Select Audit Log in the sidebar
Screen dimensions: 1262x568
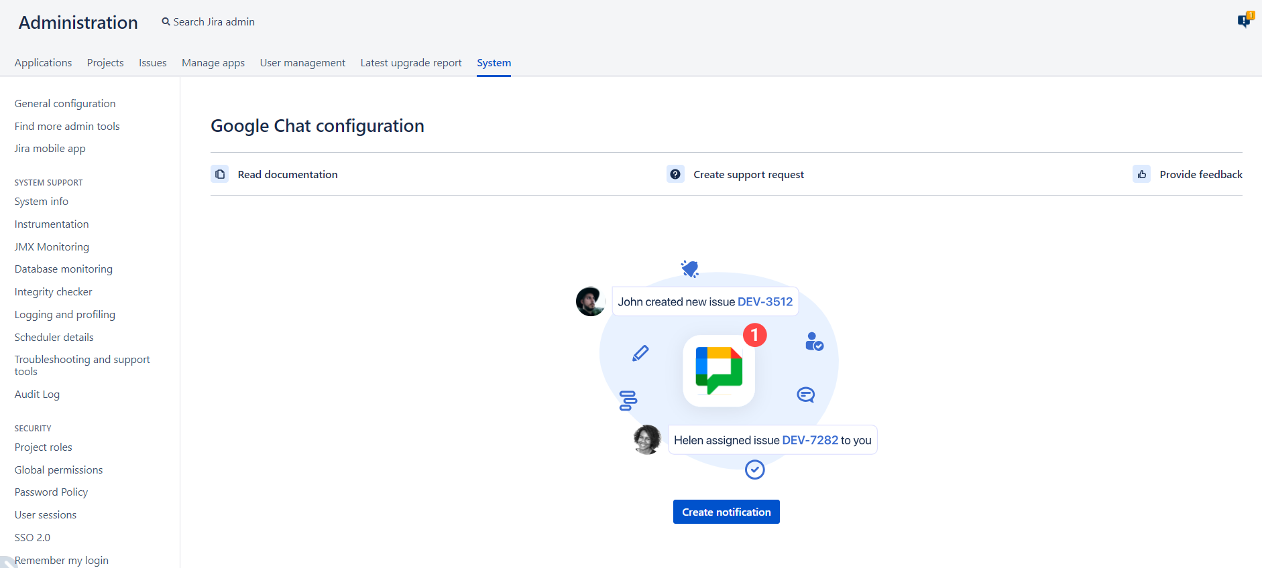[x=38, y=395]
